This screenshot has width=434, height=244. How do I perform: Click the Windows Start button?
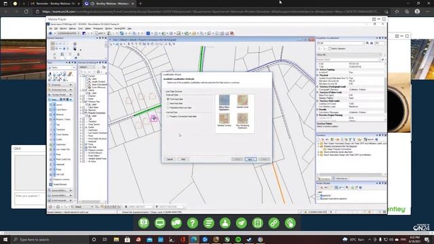click(5, 239)
